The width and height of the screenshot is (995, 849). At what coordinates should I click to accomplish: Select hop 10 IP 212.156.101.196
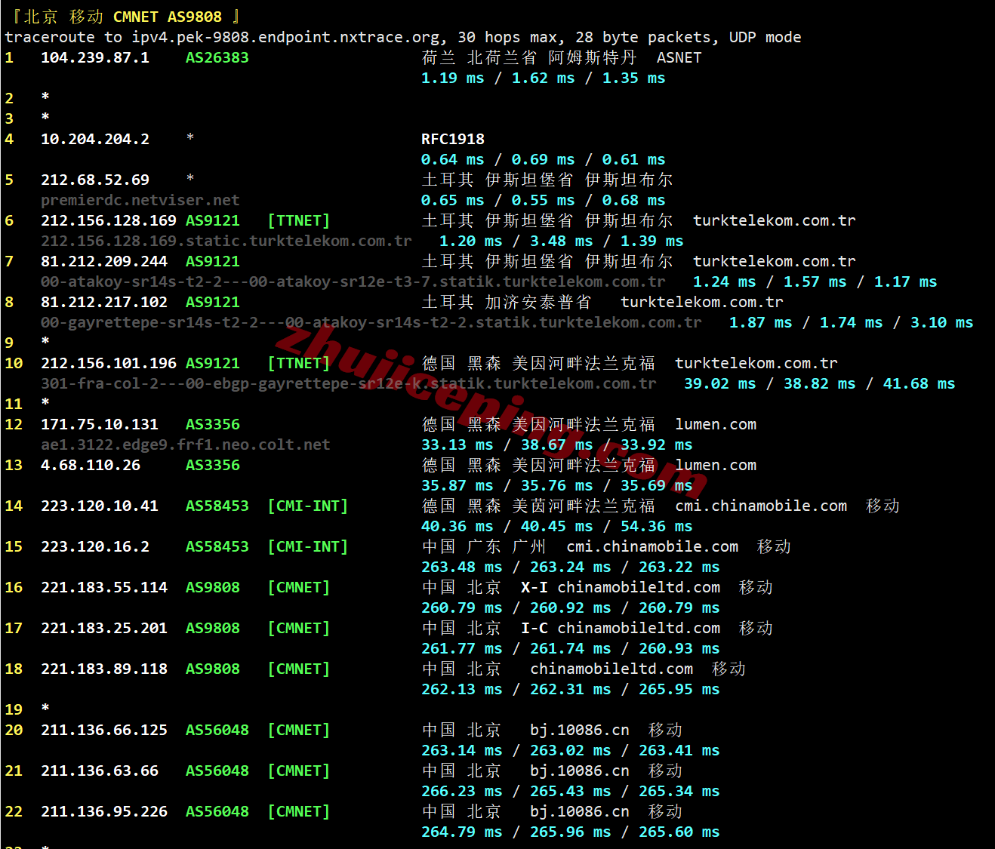click(x=109, y=363)
